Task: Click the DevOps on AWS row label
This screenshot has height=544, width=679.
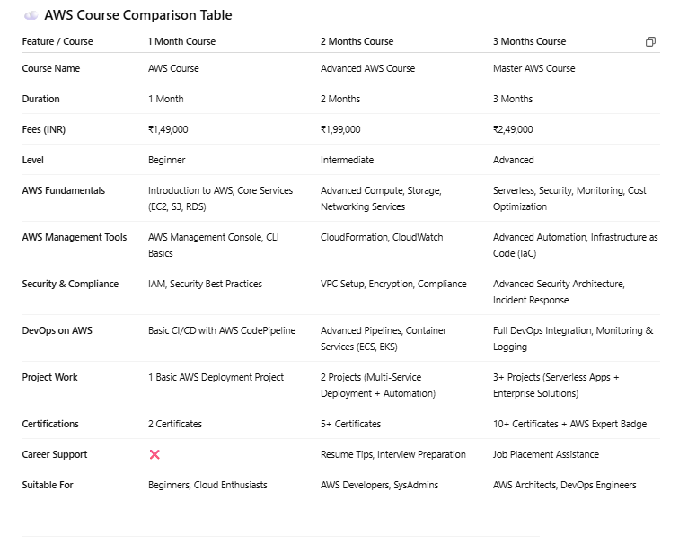Action: click(x=57, y=330)
